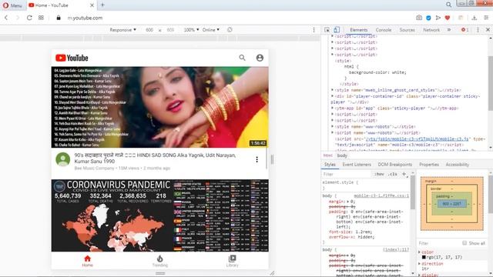Open YouTube search magnifier icon
The image size is (493, 277).
242,58
